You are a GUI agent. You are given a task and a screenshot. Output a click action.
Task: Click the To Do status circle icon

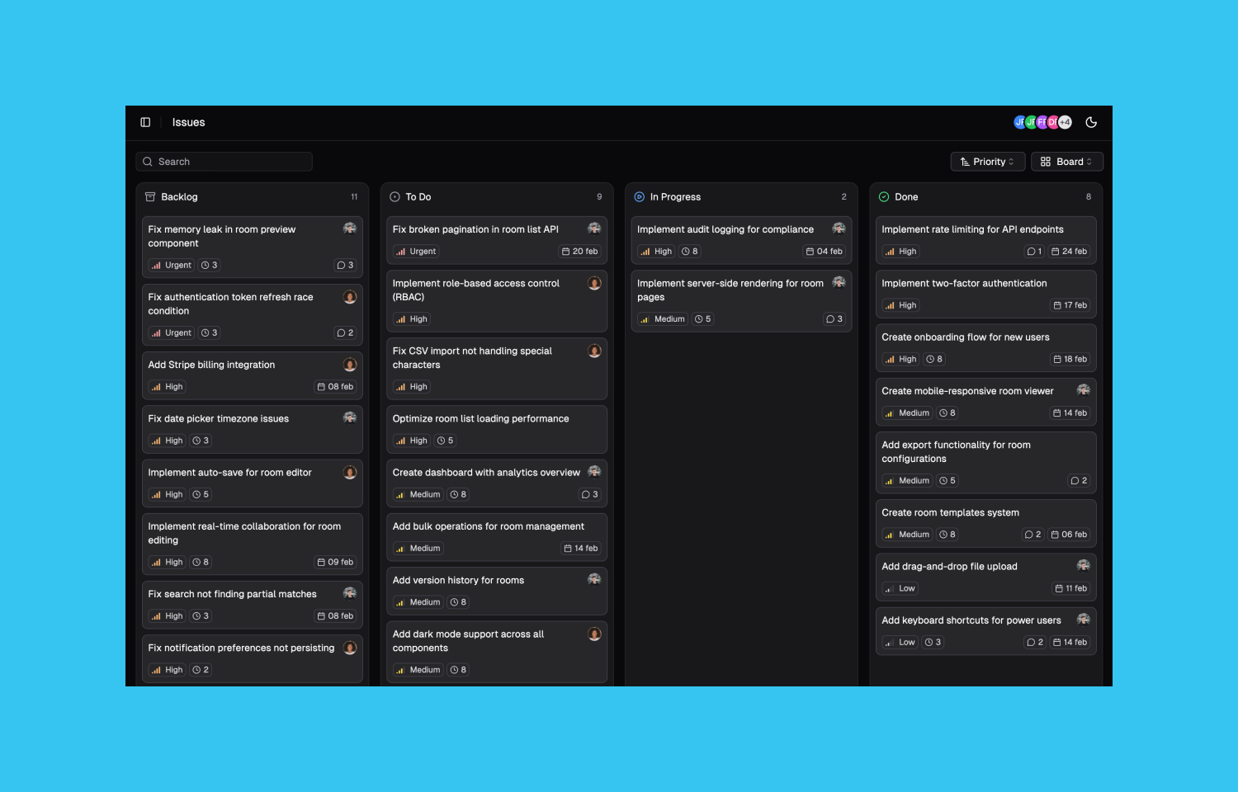394,196
